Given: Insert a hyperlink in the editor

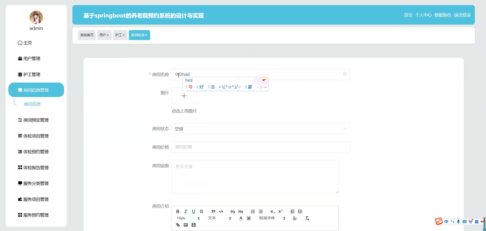Looking at the screenshot, I should (x=178, y=225).
